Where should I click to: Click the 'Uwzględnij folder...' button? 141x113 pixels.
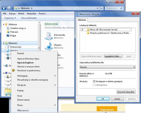113,56
